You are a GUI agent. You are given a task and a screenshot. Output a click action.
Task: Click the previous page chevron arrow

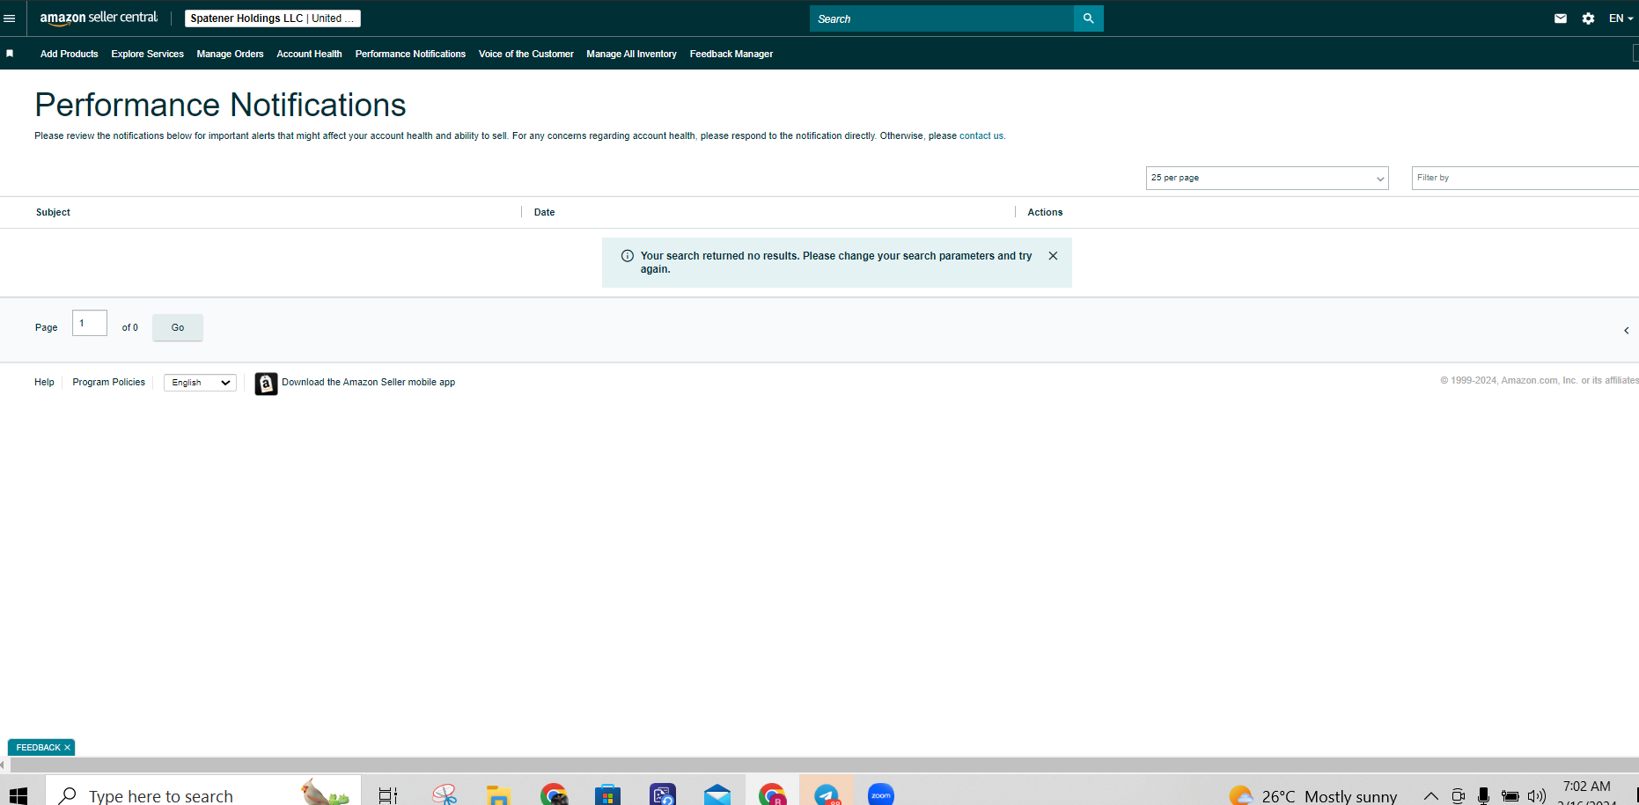1626,331
